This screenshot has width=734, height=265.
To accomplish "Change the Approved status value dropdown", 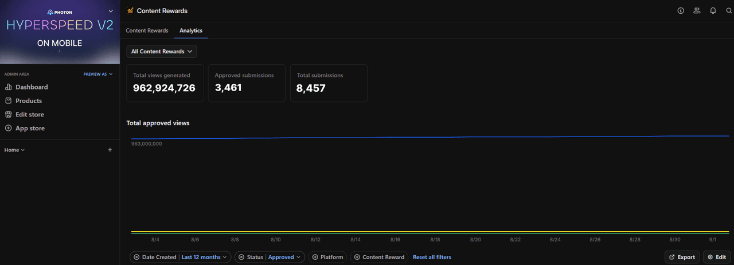I will pos(284,257).
